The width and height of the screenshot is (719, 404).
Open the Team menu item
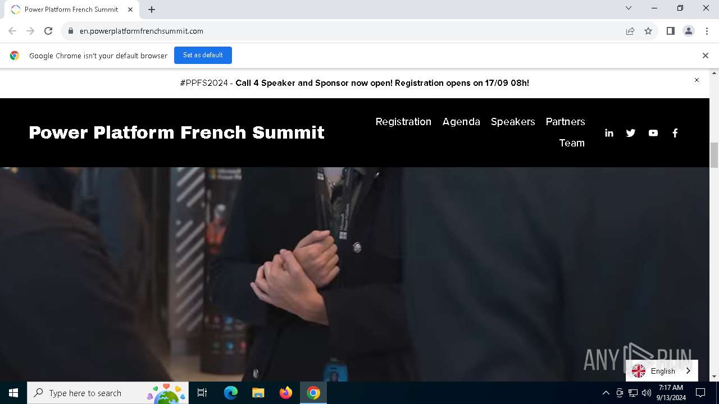pyautogui.click(x=572, y=143)
